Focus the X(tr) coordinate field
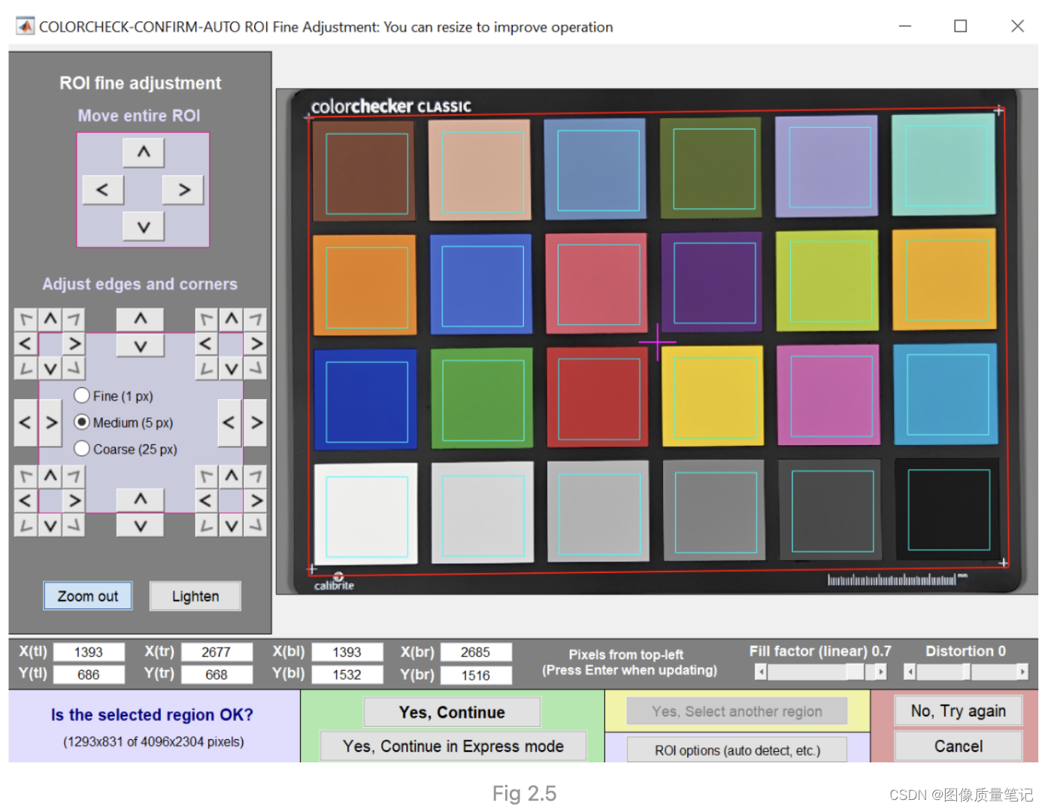Viewport: 1045px width, 809px height. click(217, 652)
